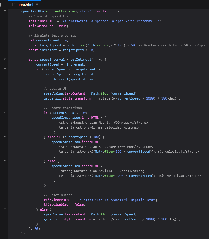Collapse the final else block near speedValue

point(5,209)
